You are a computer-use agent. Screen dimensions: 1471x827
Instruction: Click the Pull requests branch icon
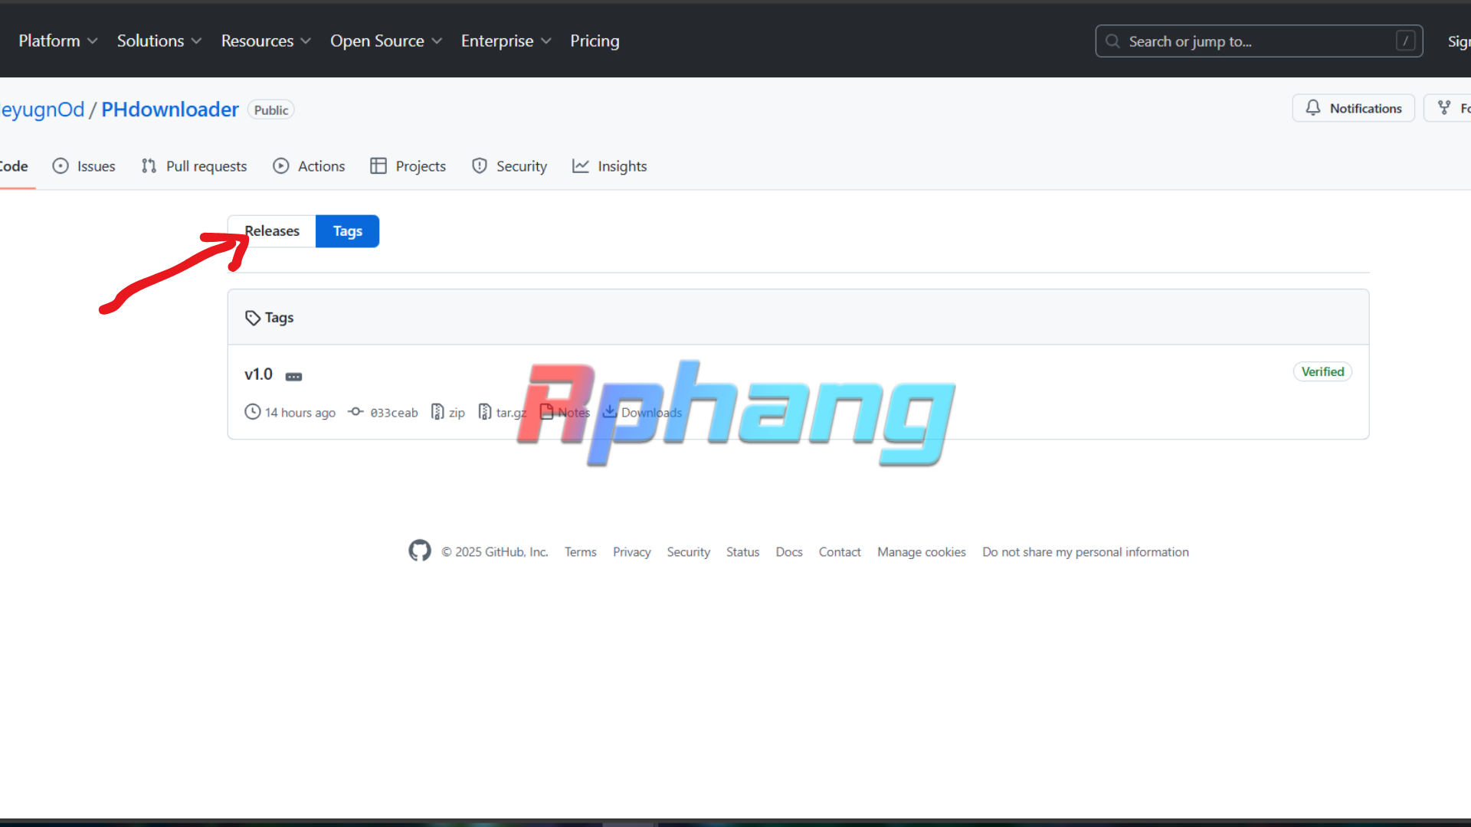click(x=149, y=166)
